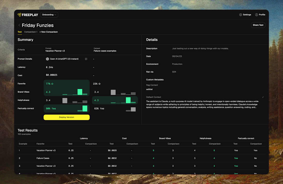Open Settings via the gear icon
This screenshot has height=184, width=283.
tap(241, 15)
